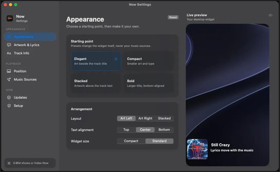Click the Still Crazy track title
Viewport: 280px width, 172px height.
220,145
